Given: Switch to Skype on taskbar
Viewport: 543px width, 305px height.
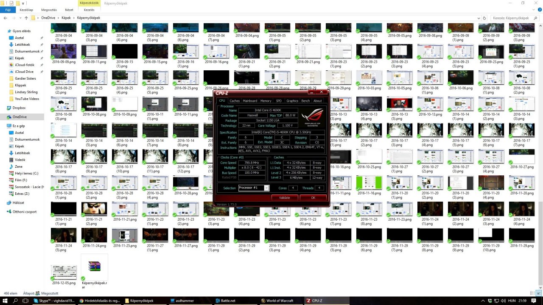Looking at the screenshot, I should [x=54, y=301].
